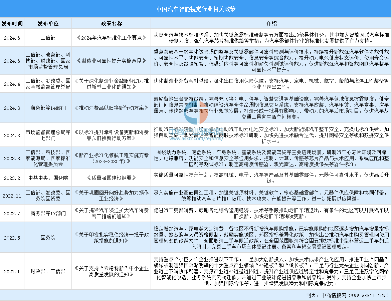392x301 pixels.
Task: Click the intro text starting 优化制造业外贸金融供给
Action: point(271,84)
